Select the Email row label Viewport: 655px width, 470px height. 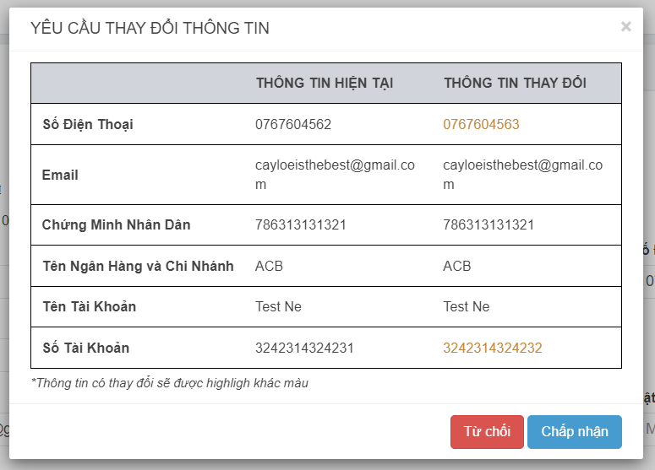[x=60, y=175]
